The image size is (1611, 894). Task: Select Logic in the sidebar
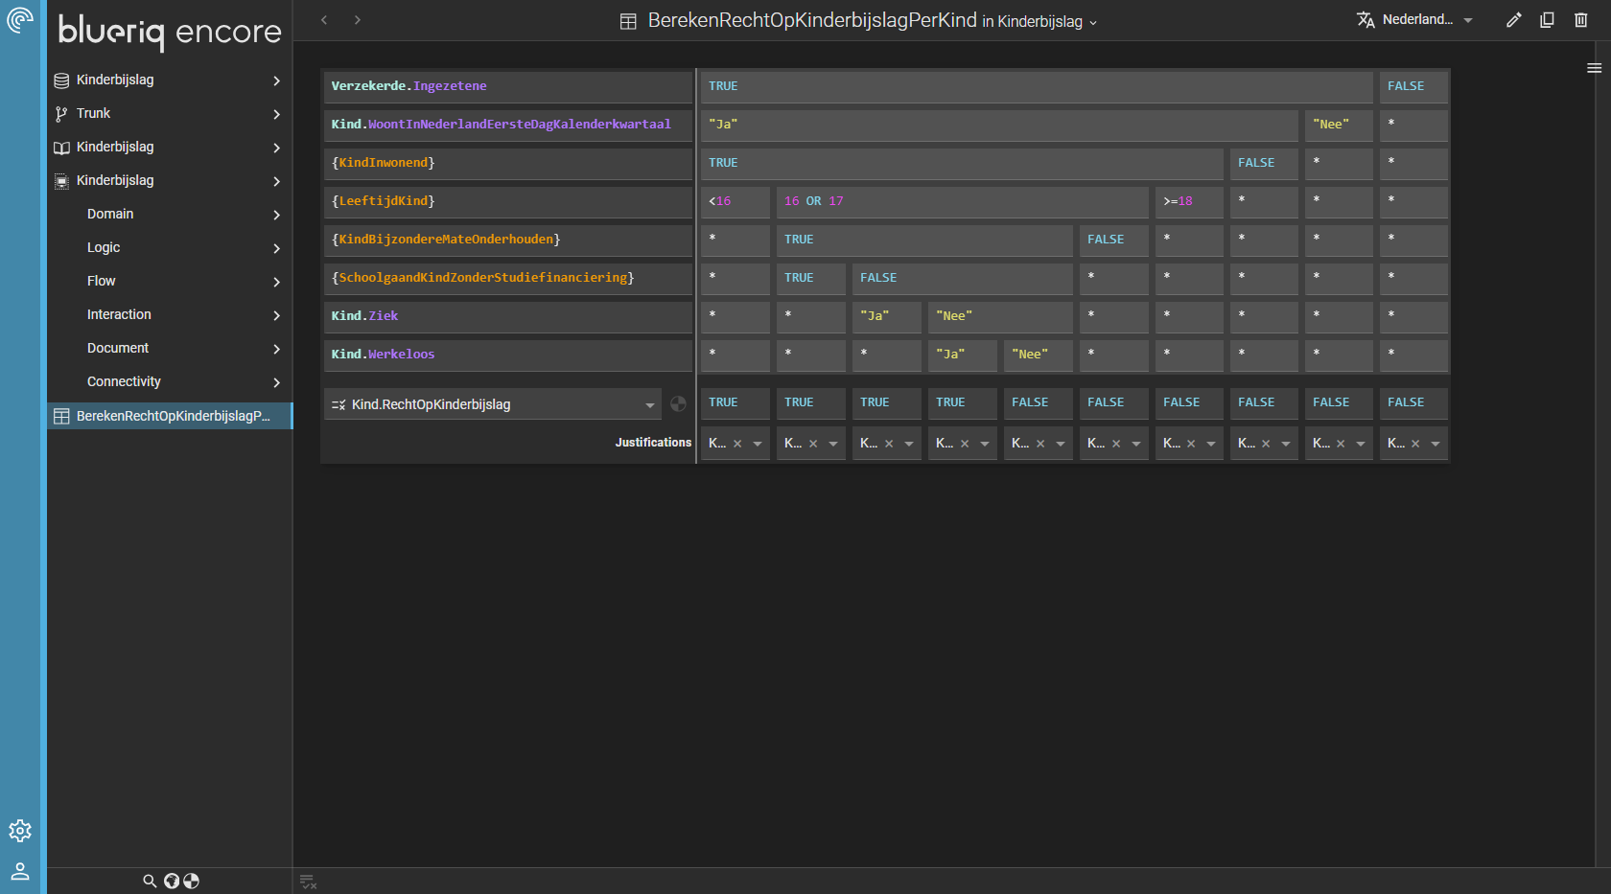pyautogui.click(x=104, y=247)
